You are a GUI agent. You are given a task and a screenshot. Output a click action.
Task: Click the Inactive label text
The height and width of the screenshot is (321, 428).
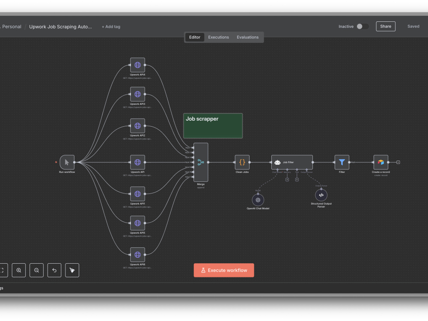[x=346, y=27]
